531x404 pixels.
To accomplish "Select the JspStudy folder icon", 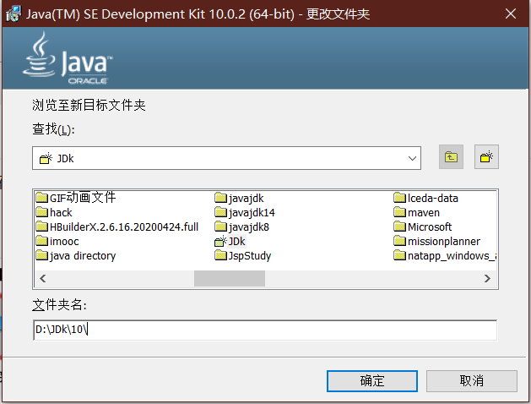I will pyautogui.click(x=221, y=255).
